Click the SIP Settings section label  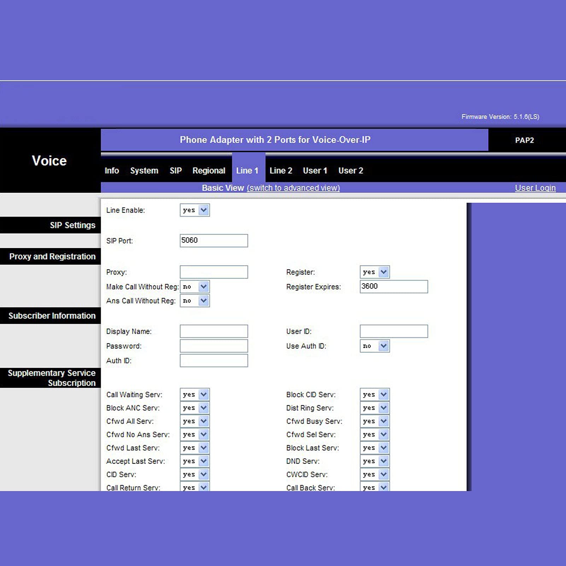pyautogui.click(x=72, y=225)
